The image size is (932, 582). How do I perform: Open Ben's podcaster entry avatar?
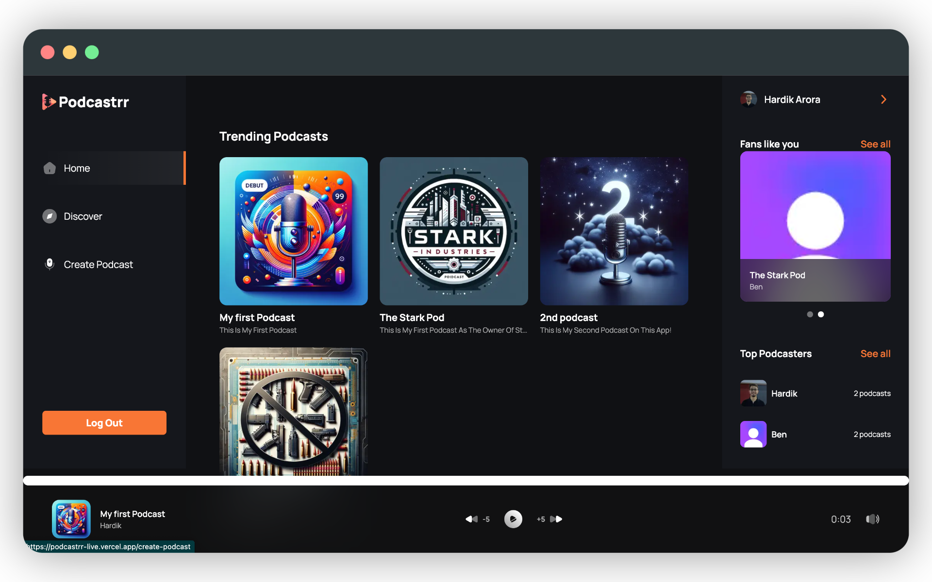tap(753, 434)
